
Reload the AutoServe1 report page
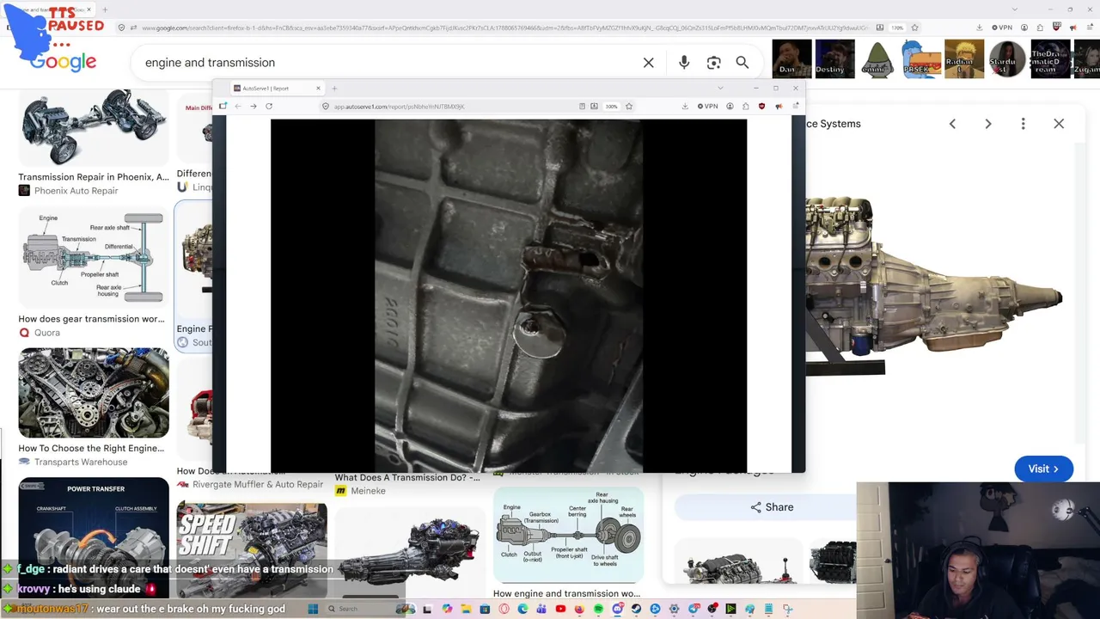[269, 107]
